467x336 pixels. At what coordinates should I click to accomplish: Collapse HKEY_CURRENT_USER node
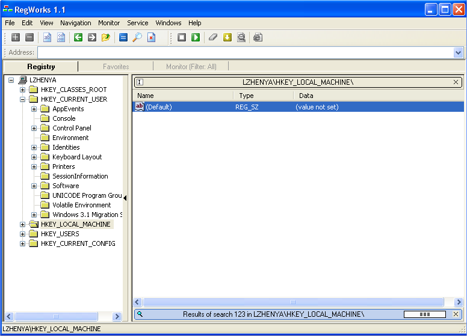click(22, 99)
